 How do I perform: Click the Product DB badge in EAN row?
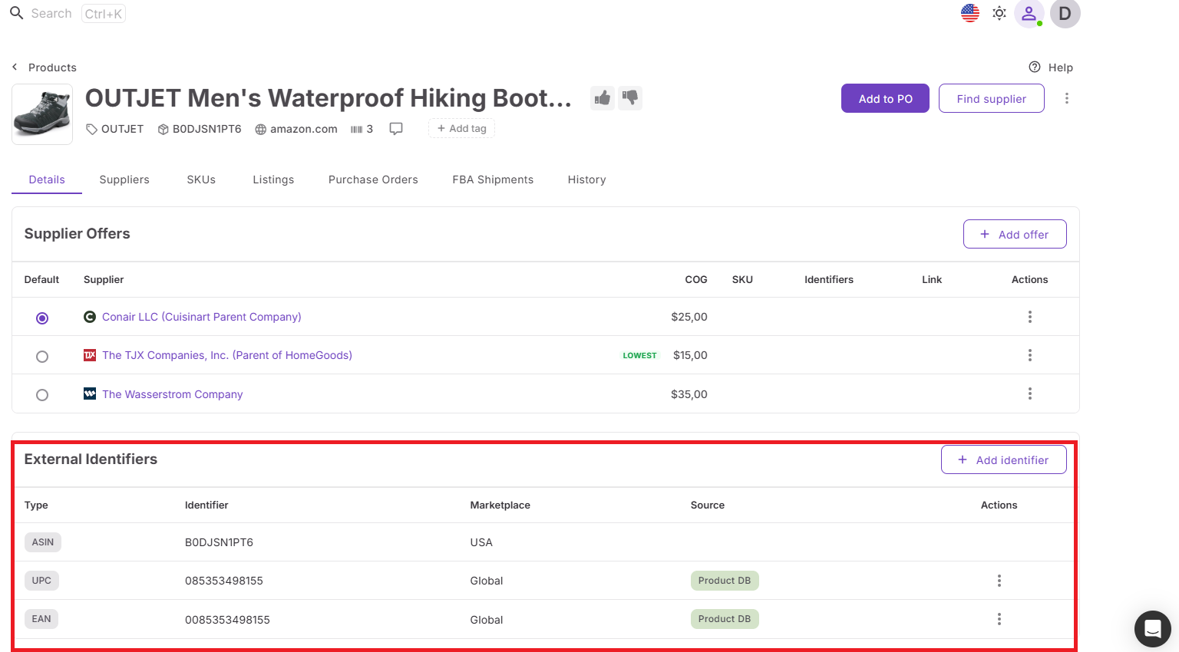point(725,619)
